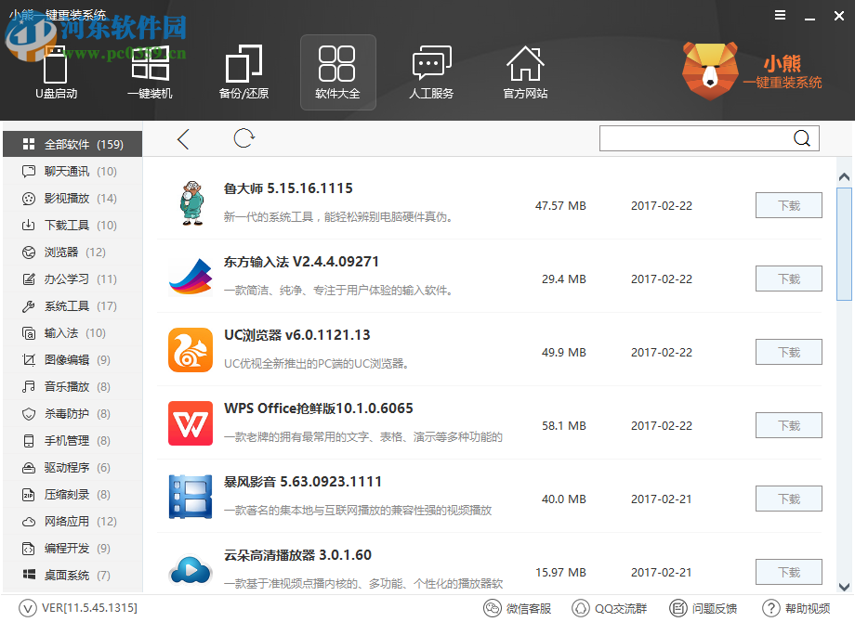Switch to 人工服务 support

tap(431, 72)
